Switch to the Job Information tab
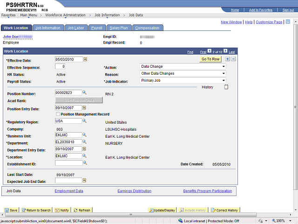Screen dimensions: 298x224 tap(48, 28)
